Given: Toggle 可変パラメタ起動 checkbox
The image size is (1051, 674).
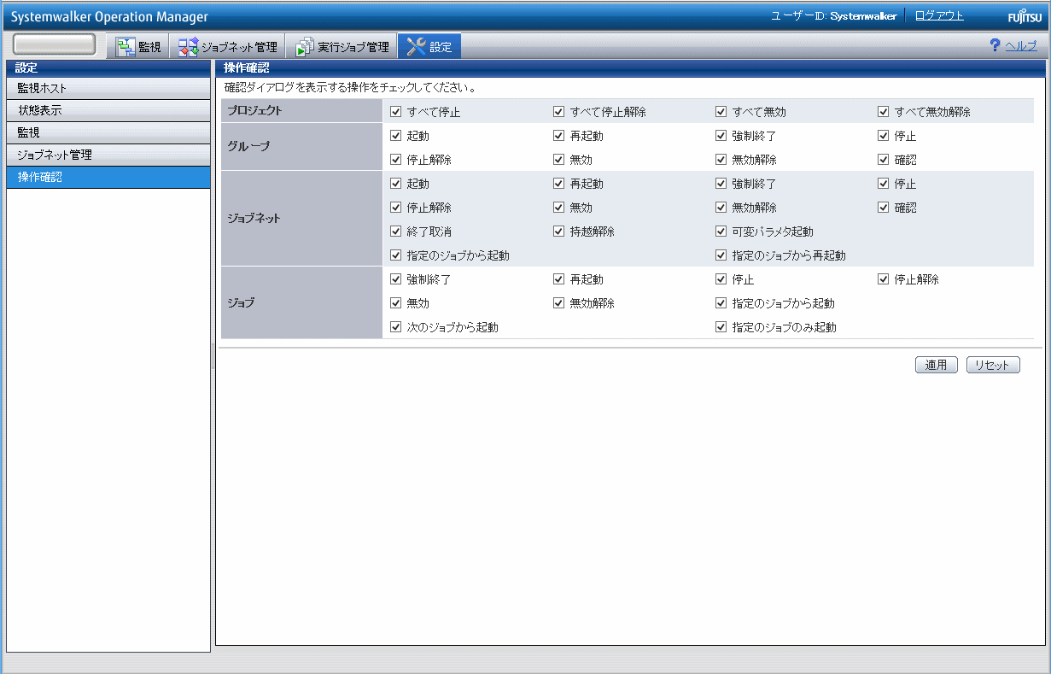Looking at the screenshot, I should pos(721,231).
